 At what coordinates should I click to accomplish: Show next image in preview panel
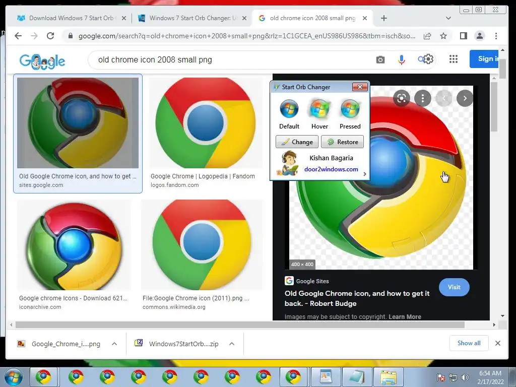[x=465, y=98]
